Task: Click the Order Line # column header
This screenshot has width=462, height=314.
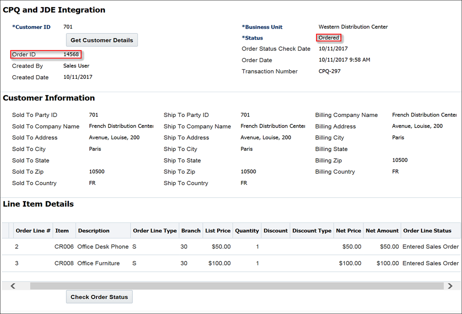Action: 33,230
